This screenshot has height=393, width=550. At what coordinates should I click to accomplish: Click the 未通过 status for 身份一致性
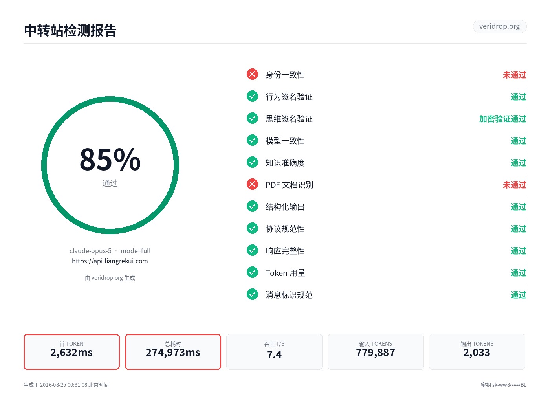pos(515,75)
